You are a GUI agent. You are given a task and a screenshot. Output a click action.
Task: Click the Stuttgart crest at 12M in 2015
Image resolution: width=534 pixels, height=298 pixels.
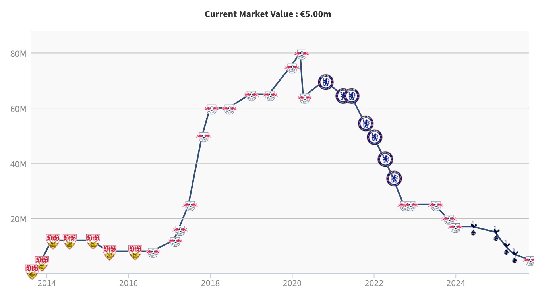(93, 241)
